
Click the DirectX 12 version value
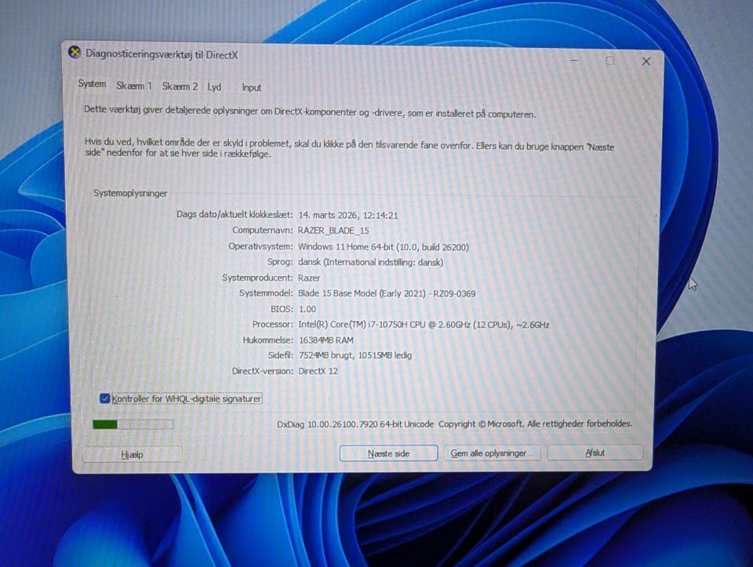tap(318, 371)
